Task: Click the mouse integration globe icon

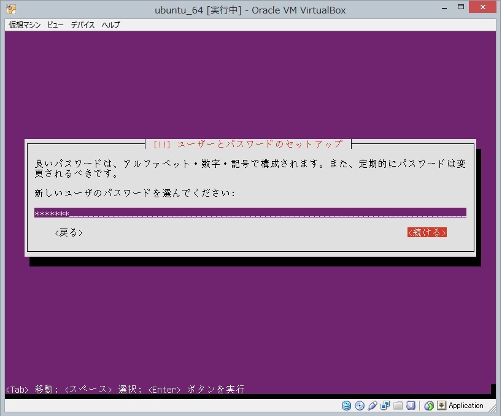Action: 429,406
